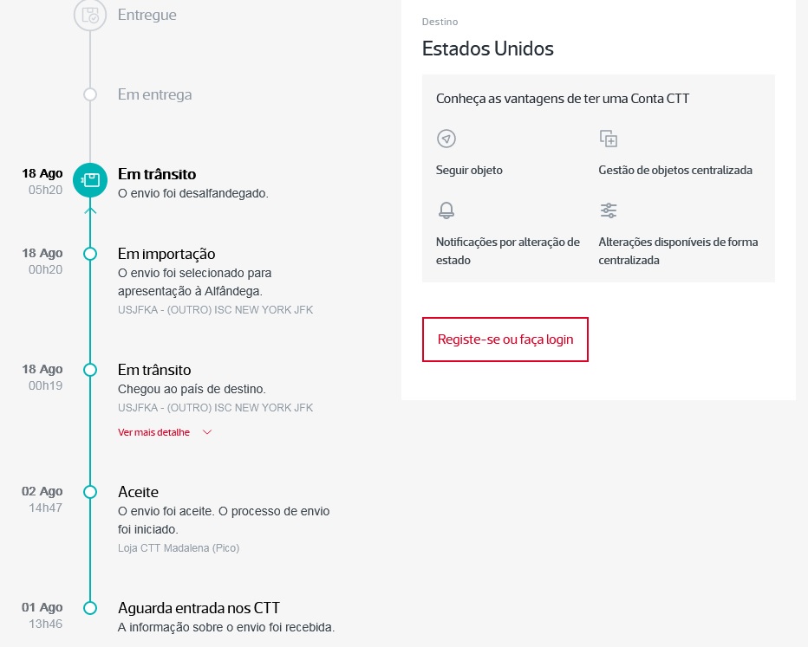This screenshot has height=647, width=808.
Task: Click the Em trânsito current status title
Action: (157, 174)
